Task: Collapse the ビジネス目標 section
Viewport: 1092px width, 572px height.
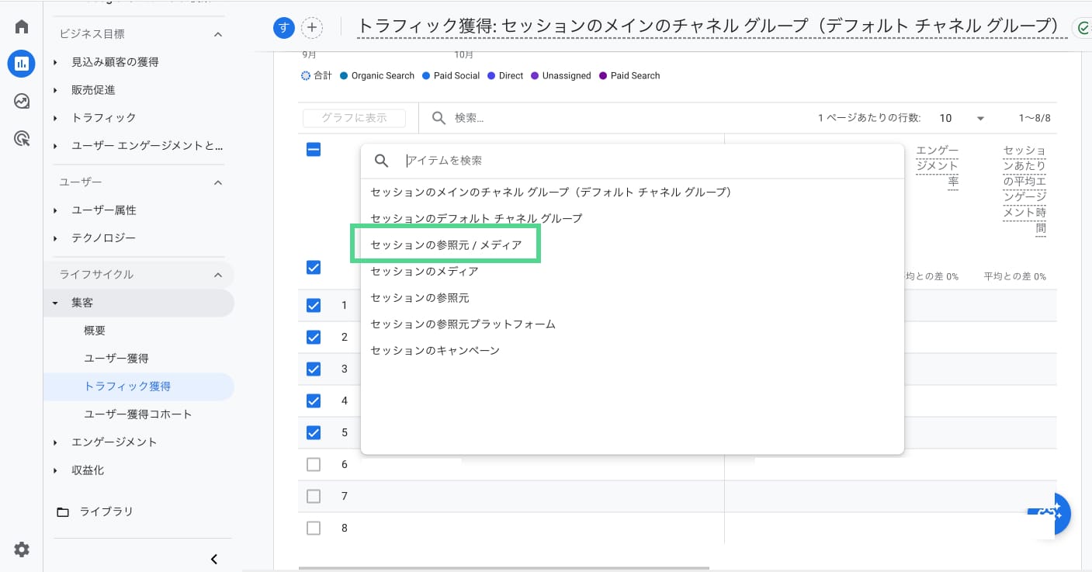Action: pyautogui.click(x=218, y=34)
